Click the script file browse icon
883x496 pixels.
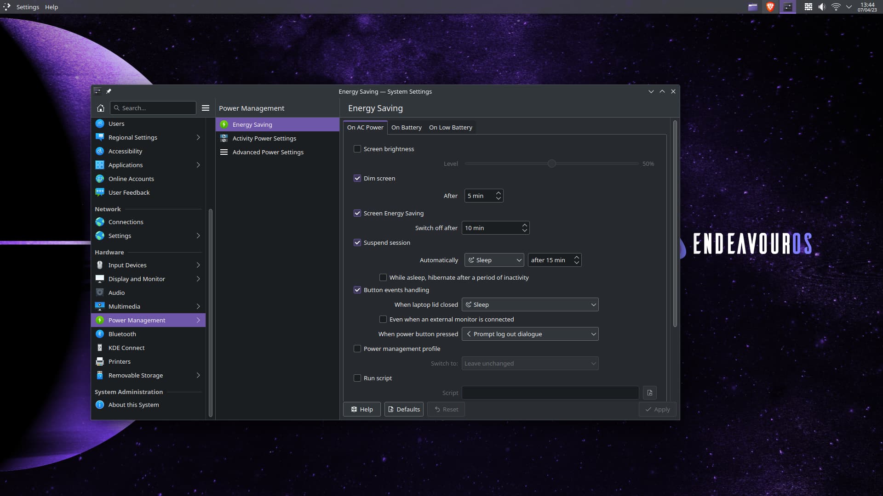pos(649,393)
